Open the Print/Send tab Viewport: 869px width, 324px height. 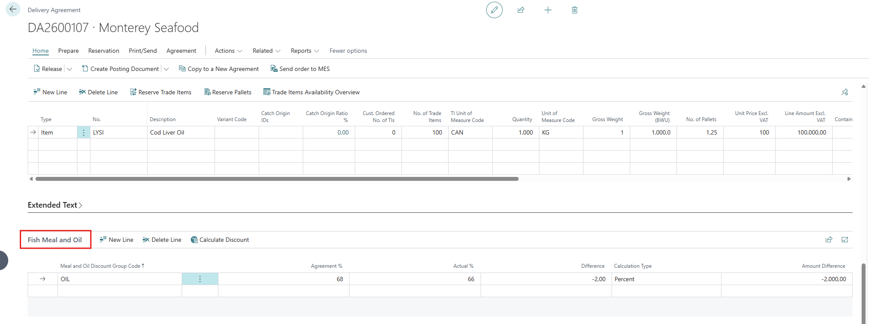[x=143, y=51]
